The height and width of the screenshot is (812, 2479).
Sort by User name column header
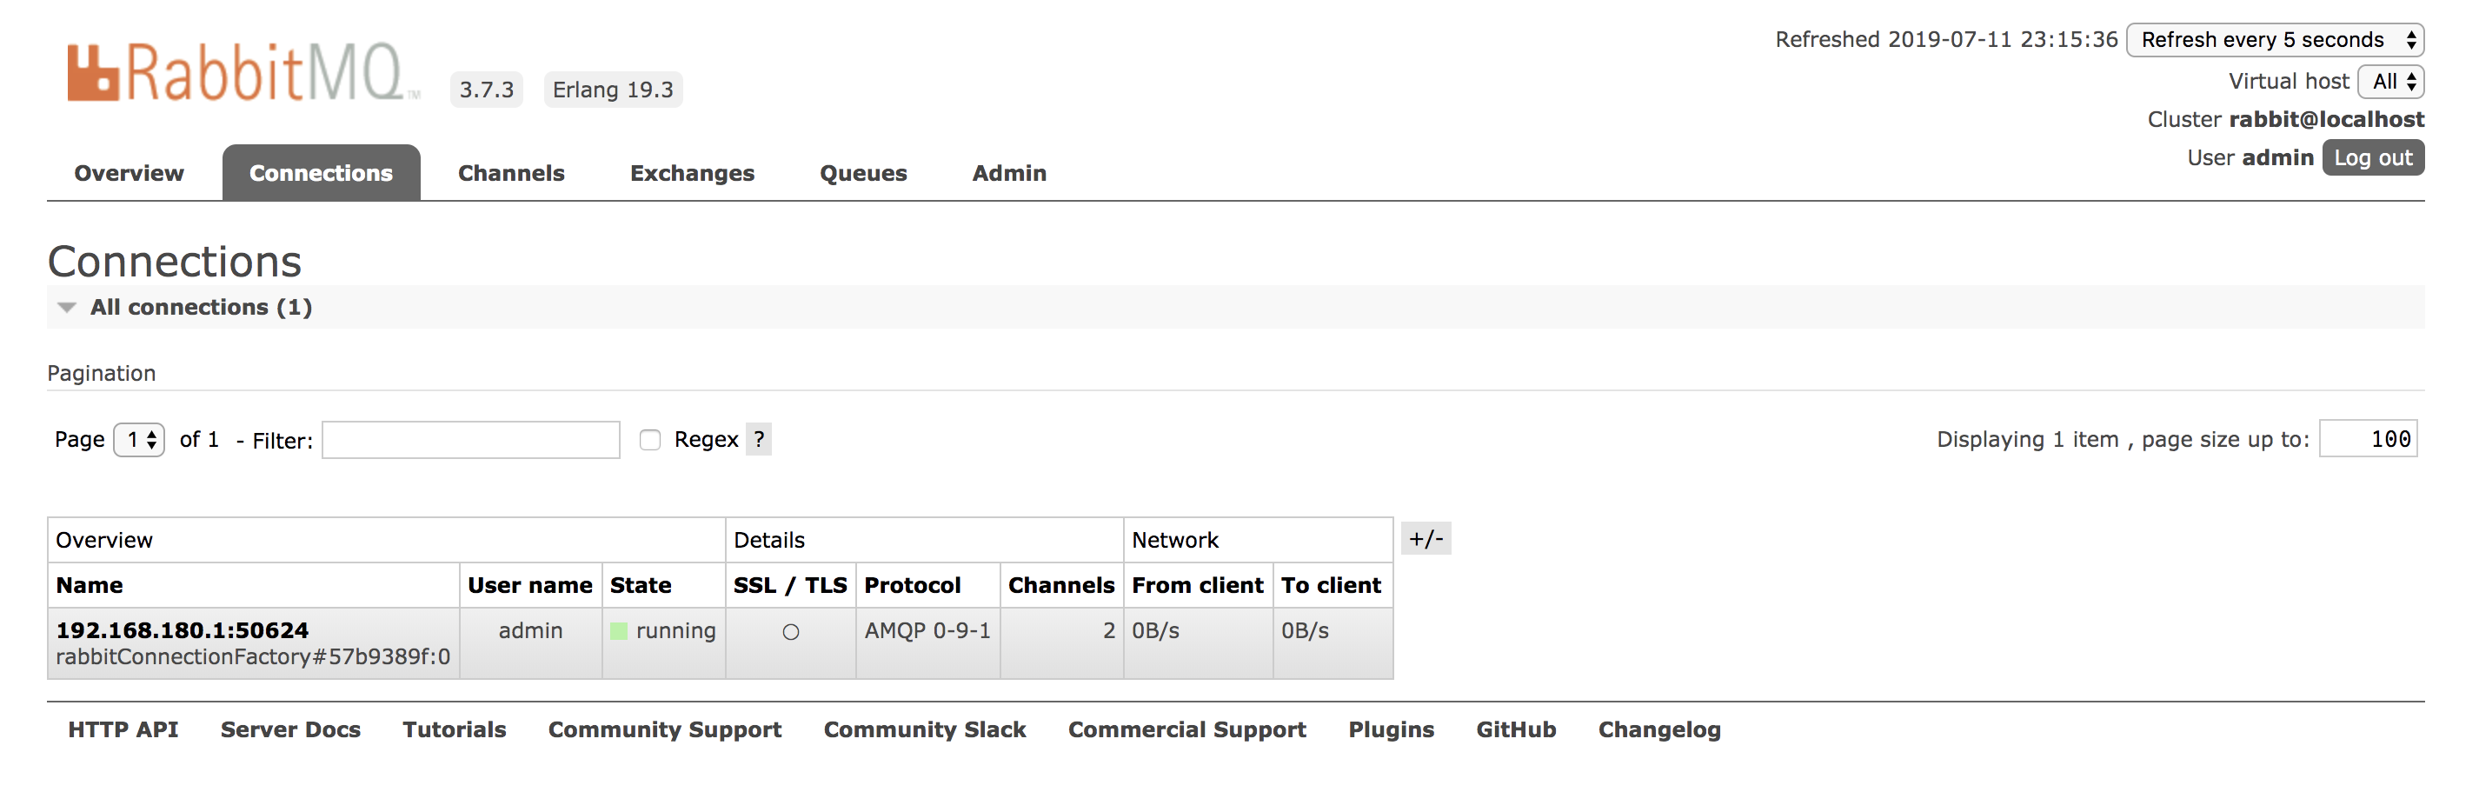[x=530, y=585]
